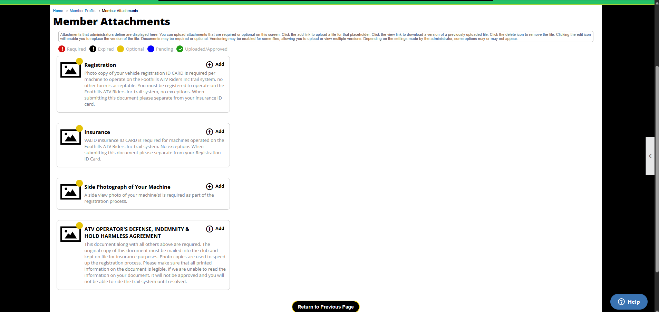The image size is (659, 312).
Task: Go to Home breadcrumb link
Action: [x=58, y=11]
